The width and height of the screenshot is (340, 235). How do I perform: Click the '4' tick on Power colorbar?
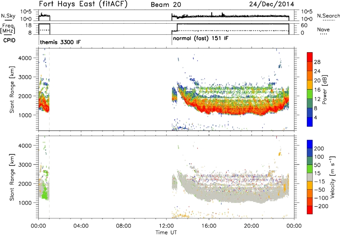pos(315,117)
